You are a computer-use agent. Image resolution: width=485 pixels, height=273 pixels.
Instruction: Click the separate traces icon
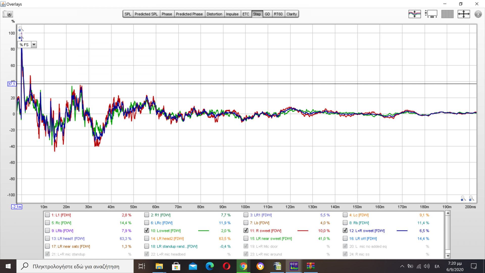coord(415,14)
